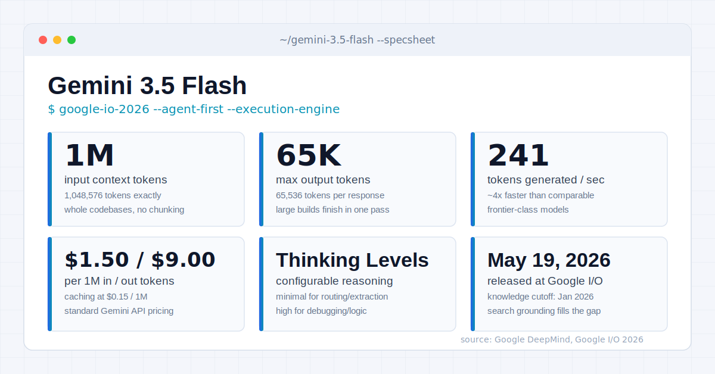This screenshot has width=715, height=374.
Task: Click the '65K' headline value
Action: (x=309, y=156)
